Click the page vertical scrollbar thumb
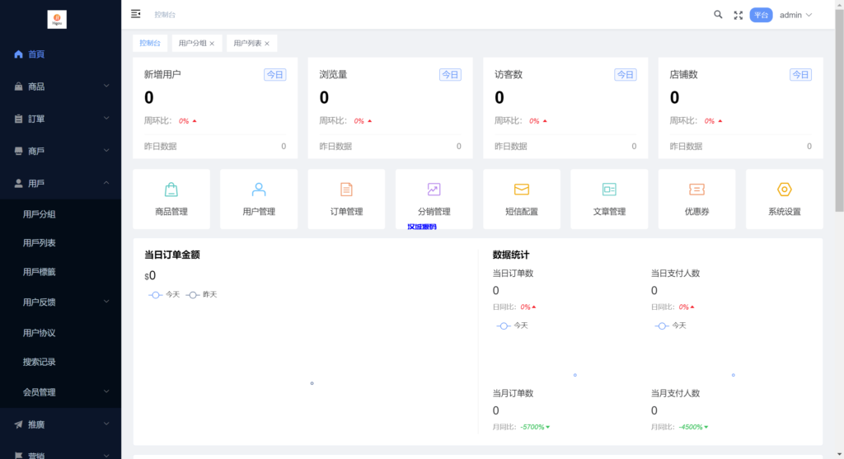Image resolution: width=844 pixels, height=459 pixels. pyautogui.click(x=839, y=110)
